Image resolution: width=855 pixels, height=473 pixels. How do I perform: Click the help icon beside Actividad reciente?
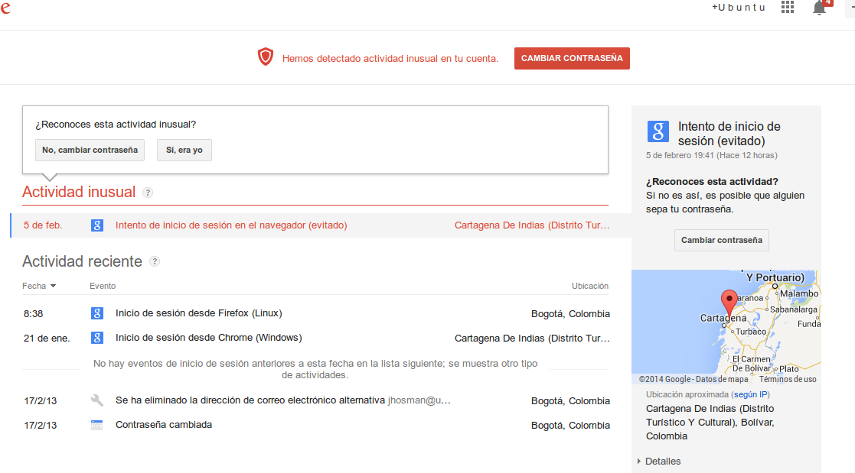point(155,261)
